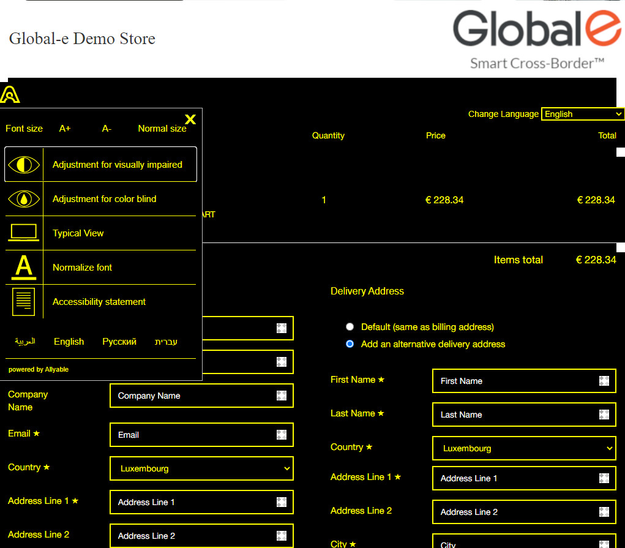This screenshot has height=548, width=625.
Task: Close the accessibility panel with the X
Action: [x=190, y=119]
